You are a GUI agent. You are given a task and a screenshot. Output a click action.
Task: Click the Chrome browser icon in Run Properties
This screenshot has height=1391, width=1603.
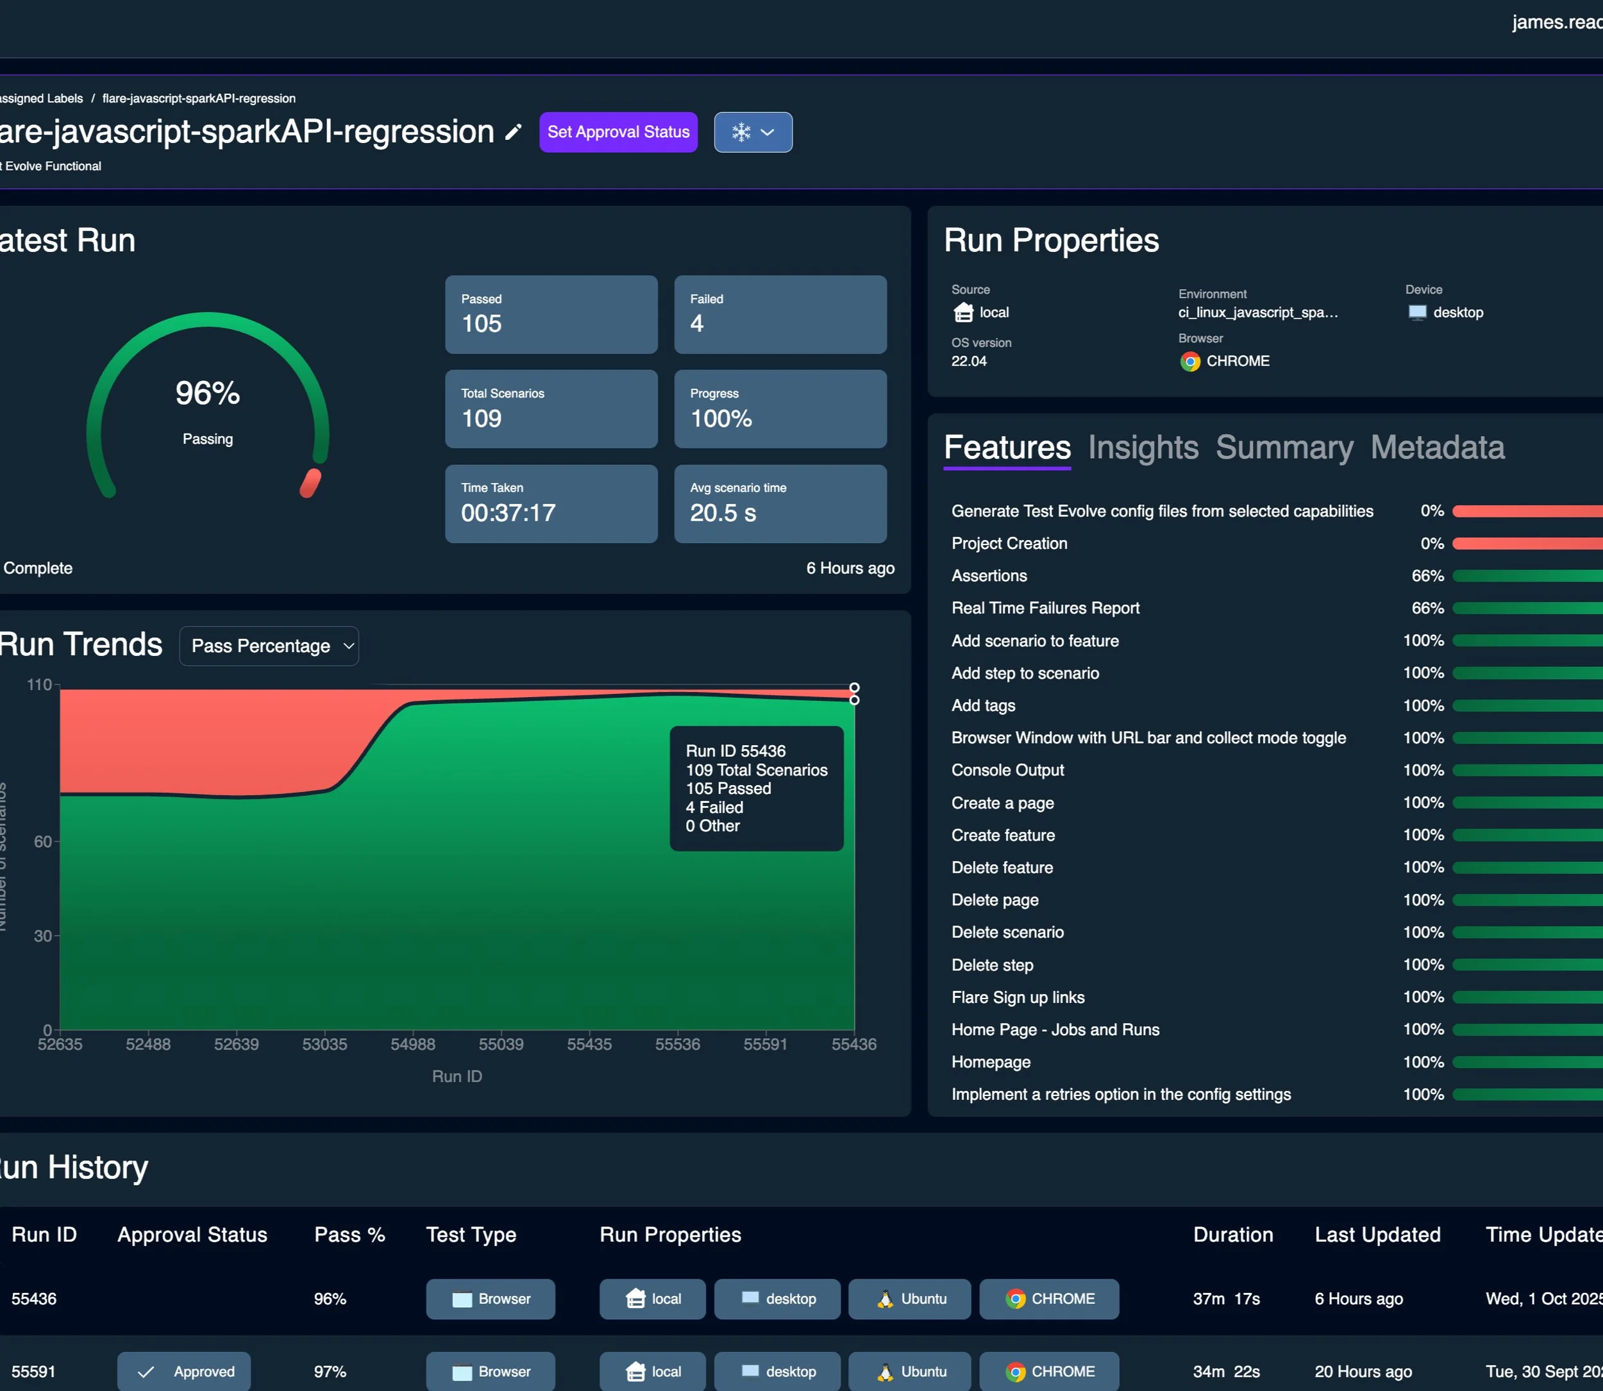[x=1189, y=362]
